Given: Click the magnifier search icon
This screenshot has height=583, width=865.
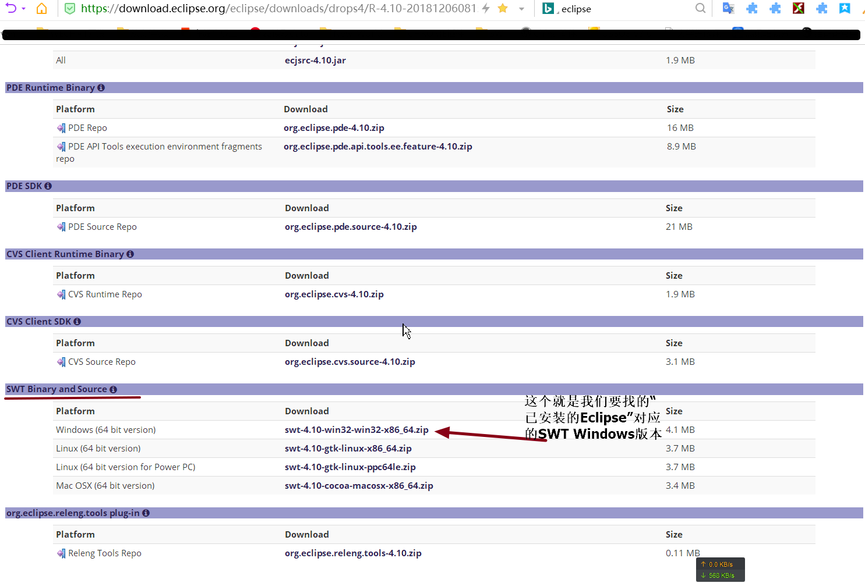Looking at the screenshot, I should pyautogui.click(x=700, y=8).
